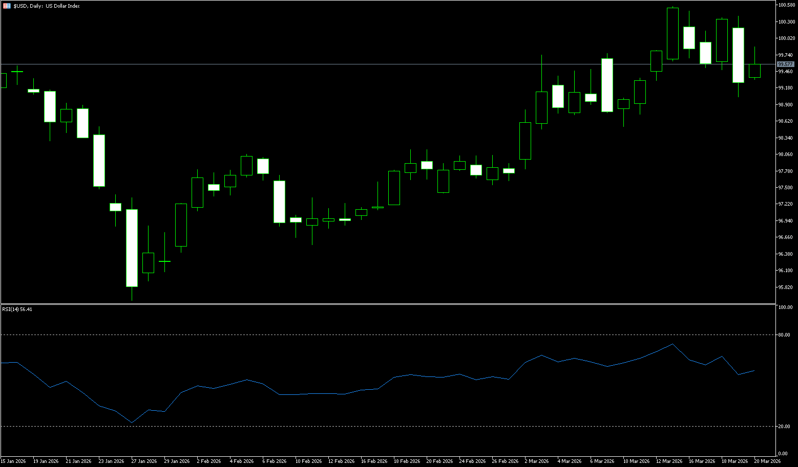Select the RSI(14) 56.41 indicator label
Image resolution: width=798 pixels, height=467 pixels.
17,309
